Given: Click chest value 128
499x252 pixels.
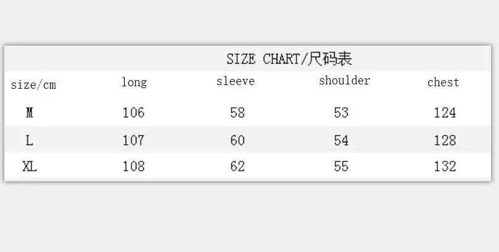Looking at the screenshot, I should pyautogui.click(x=445, y=140).
